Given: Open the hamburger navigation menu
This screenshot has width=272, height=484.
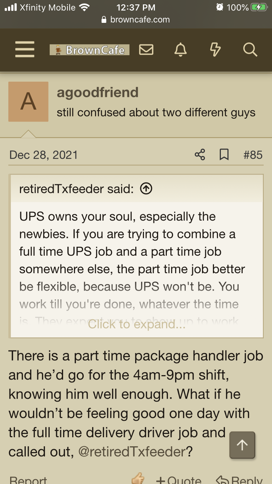Looking at the screenshot, I should click(25, 49).
